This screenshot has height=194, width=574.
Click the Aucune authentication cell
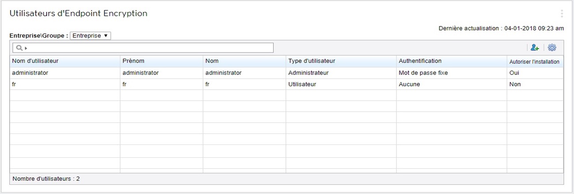point(409,84)
